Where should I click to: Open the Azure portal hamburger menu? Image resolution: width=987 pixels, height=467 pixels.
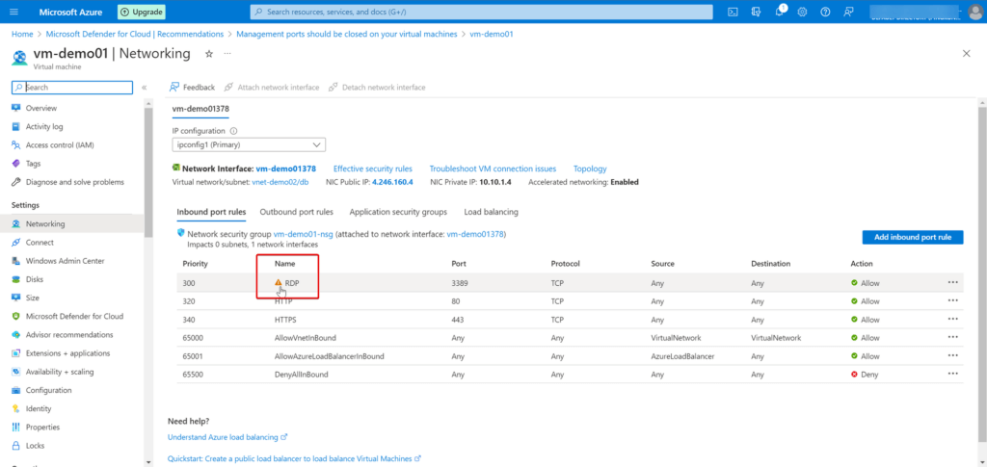(14, 12)
